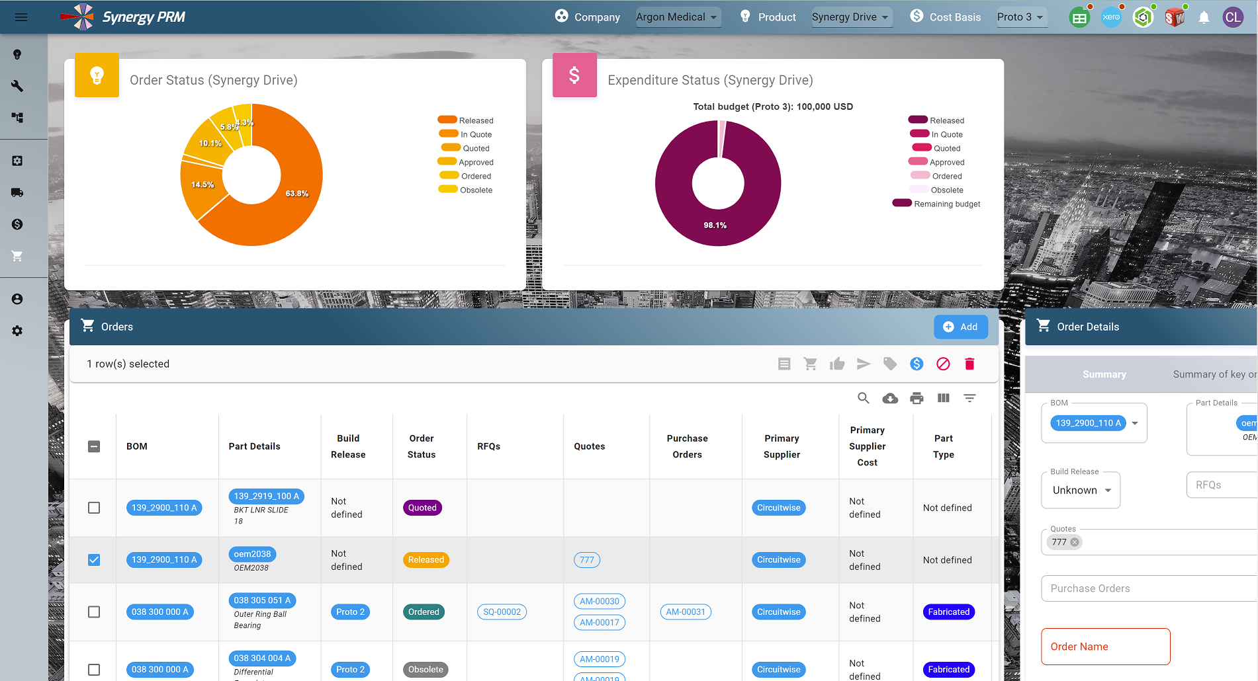Image resolution: width=1258 pixels, height=681 pixels.
Task: Expand the BOM dropdown in Order Details
Action: tap(1135, 423)
